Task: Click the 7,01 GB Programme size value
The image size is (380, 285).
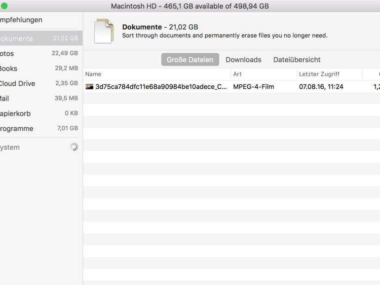Action: click(68, 128)
